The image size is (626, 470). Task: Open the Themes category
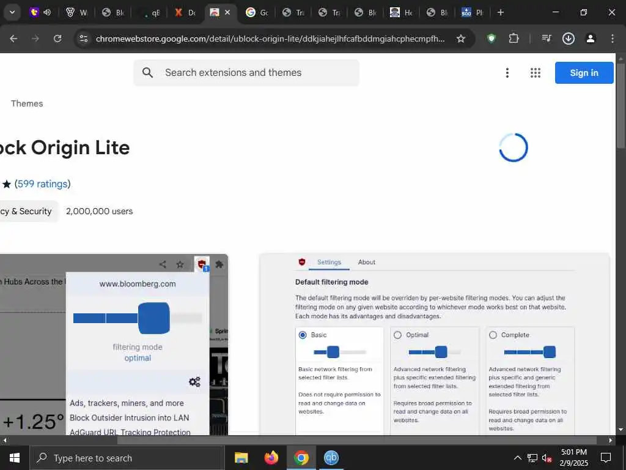tap(27, 103)
